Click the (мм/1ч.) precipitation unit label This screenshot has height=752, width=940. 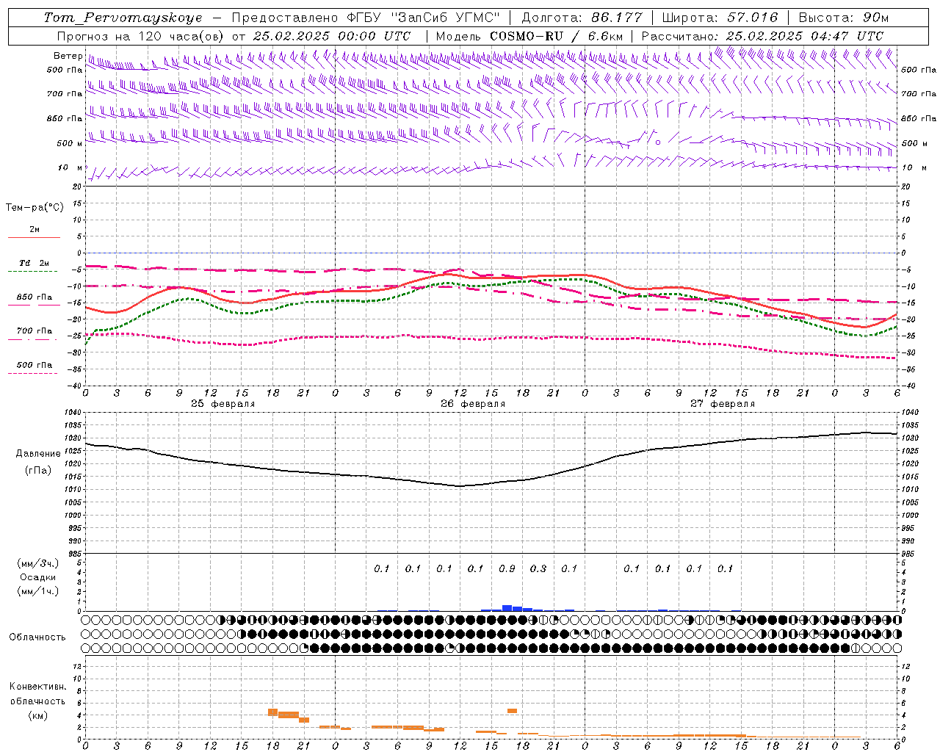pos(37,591)
